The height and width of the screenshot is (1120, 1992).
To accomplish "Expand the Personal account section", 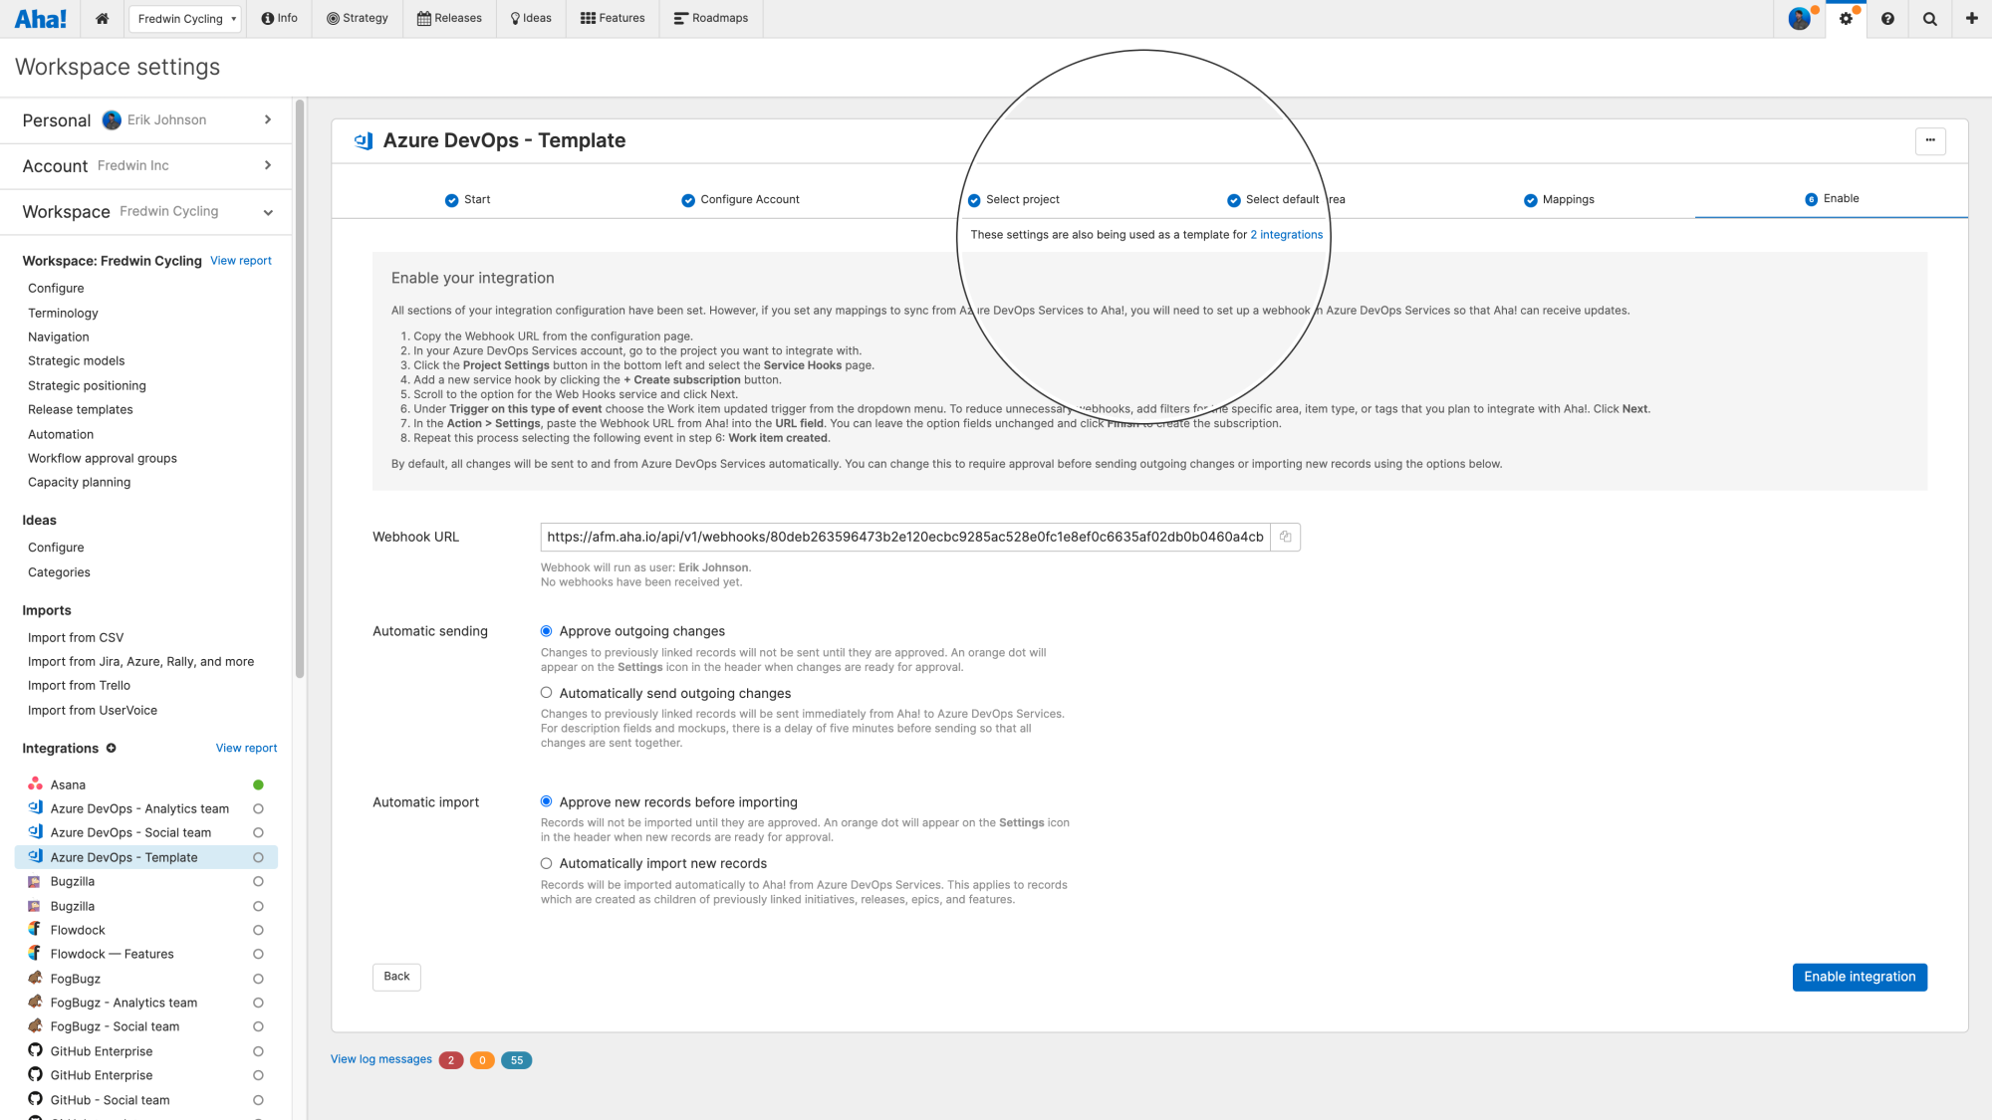I will tap(268, 120).
